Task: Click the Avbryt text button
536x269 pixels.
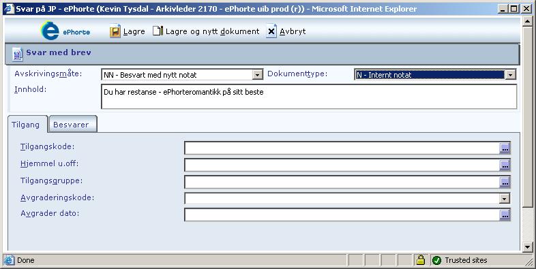Action: click(293, 31)
